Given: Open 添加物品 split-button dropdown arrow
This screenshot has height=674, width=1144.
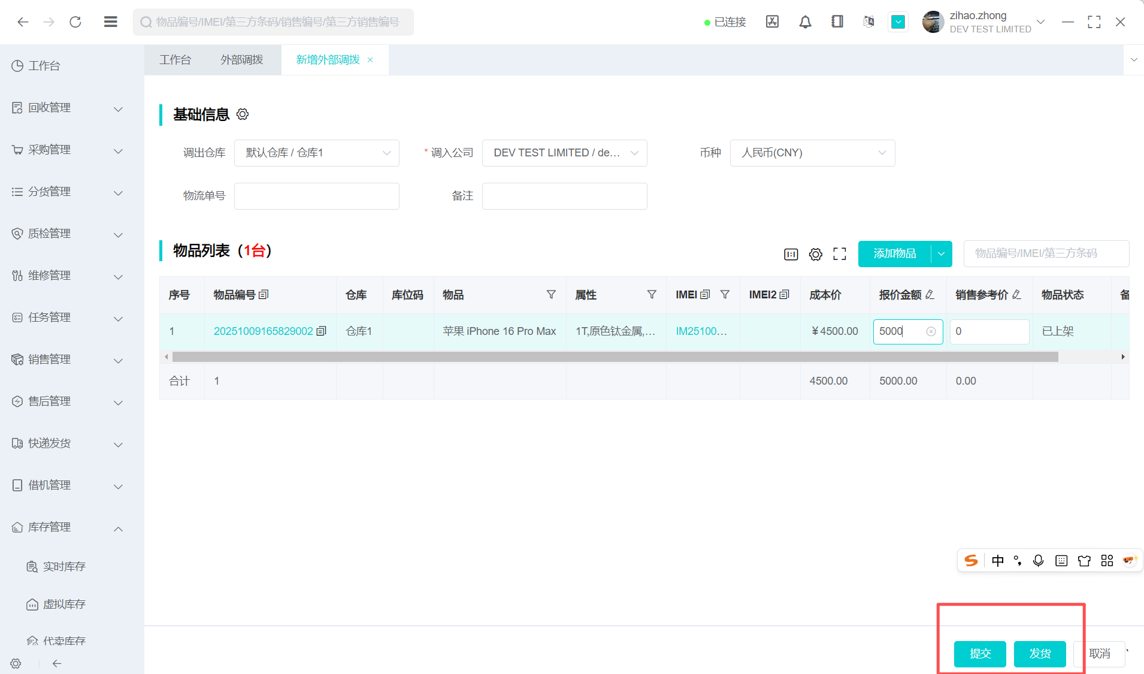Looking at the screenshot, I should click(x=942, y=254).
